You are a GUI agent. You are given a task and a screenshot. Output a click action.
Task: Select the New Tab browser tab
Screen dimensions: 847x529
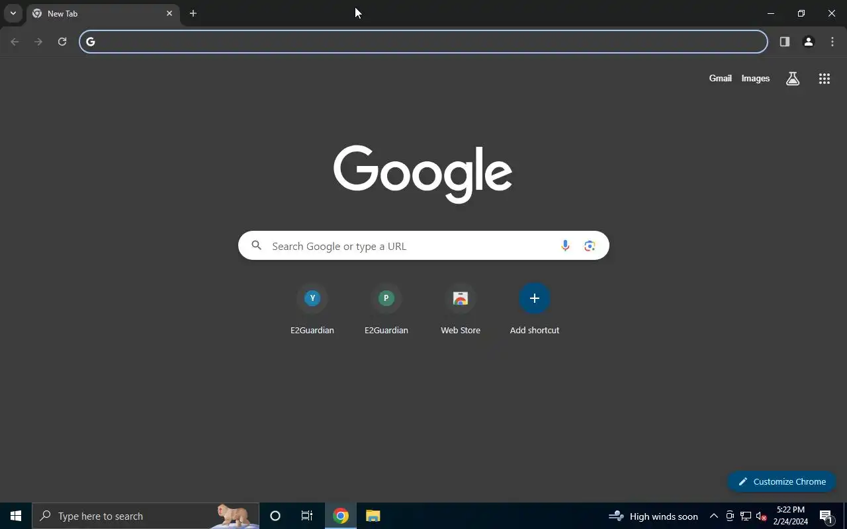click(103, 14)
